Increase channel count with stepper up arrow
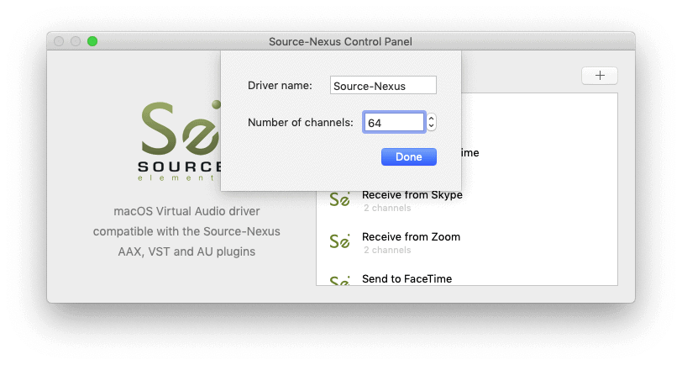 pyautogui.click(x=432, y=119)
